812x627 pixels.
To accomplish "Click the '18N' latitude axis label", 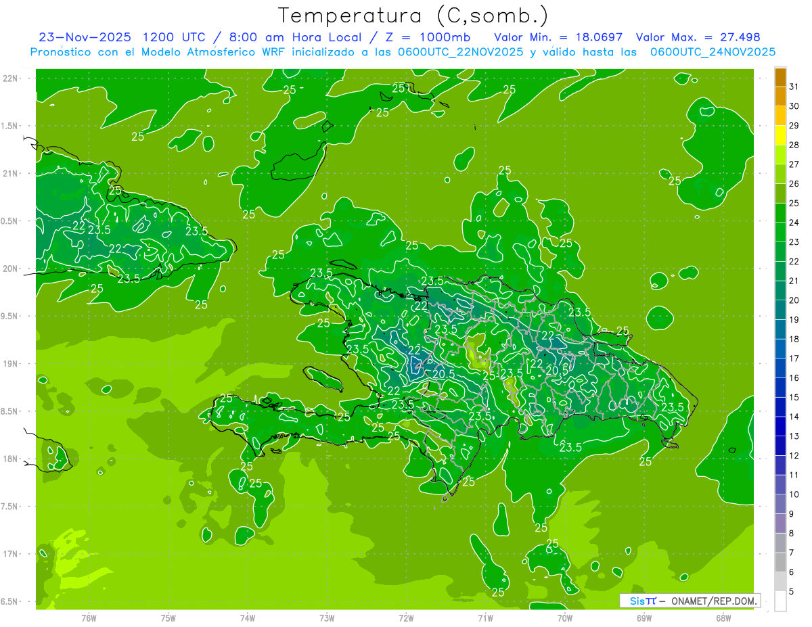I will point(10,459).
